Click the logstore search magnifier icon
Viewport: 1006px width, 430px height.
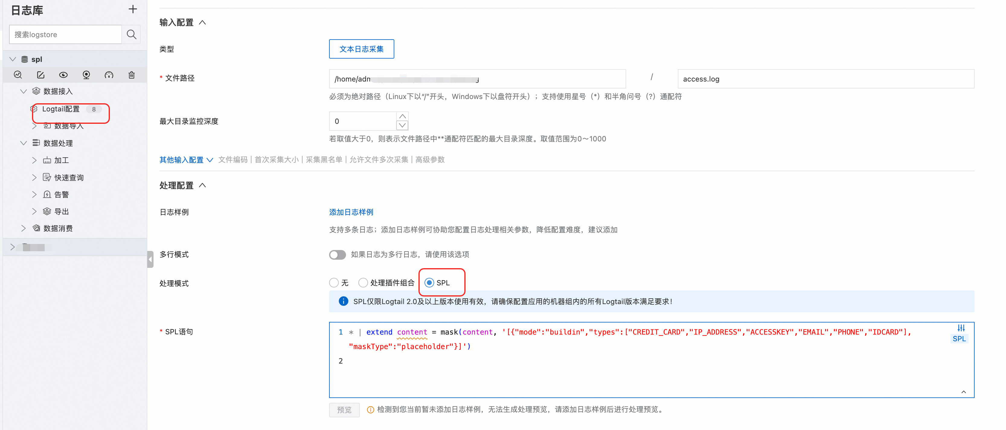(x=132, y=34)
